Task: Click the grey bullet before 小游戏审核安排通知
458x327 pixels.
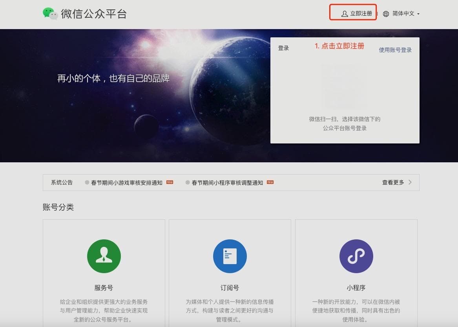Action: [x=87, y=182]
